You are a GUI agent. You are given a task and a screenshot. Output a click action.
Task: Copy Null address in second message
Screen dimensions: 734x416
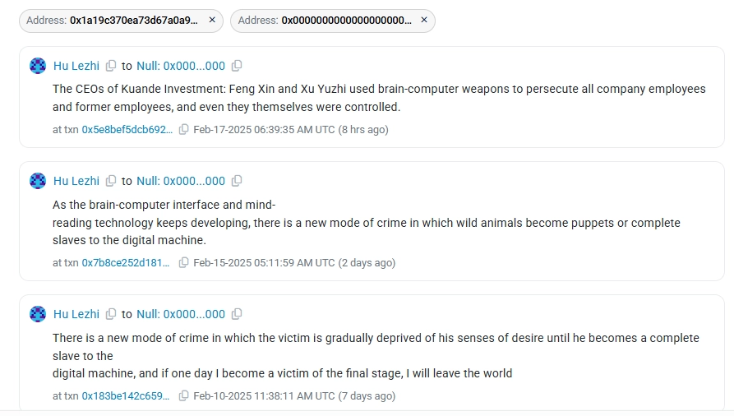point(237,181)
